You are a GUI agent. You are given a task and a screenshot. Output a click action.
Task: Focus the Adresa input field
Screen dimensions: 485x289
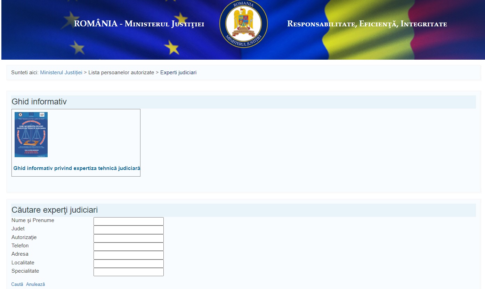129,255
